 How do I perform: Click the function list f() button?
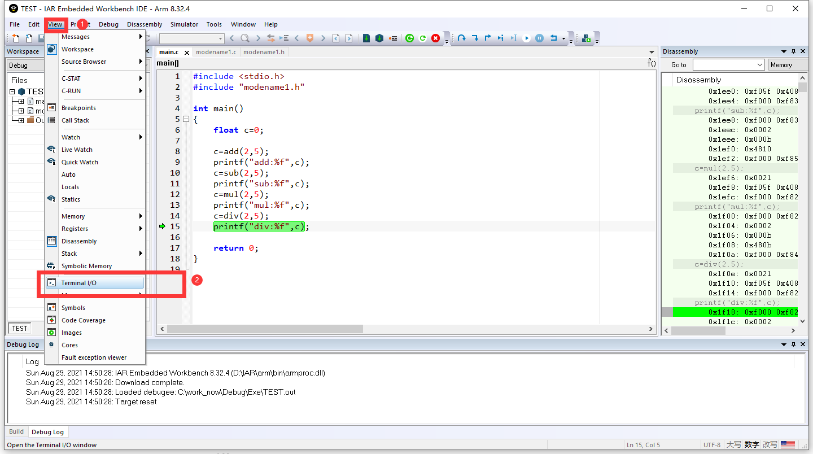652,64
